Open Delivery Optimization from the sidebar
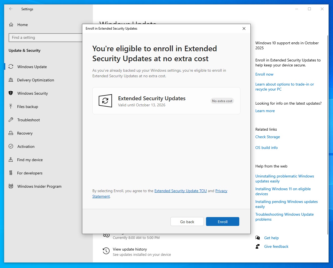333x268 pixels. tap(11, 80)
